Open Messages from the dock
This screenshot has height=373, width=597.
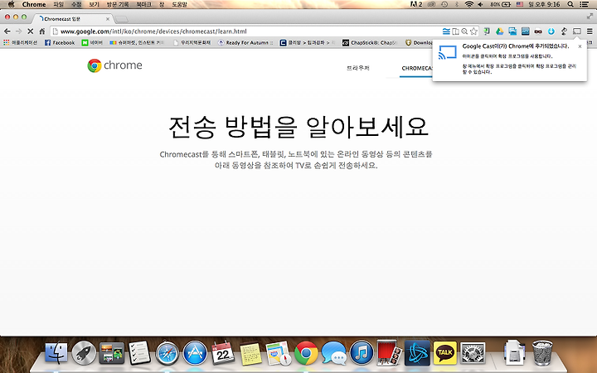333,353
